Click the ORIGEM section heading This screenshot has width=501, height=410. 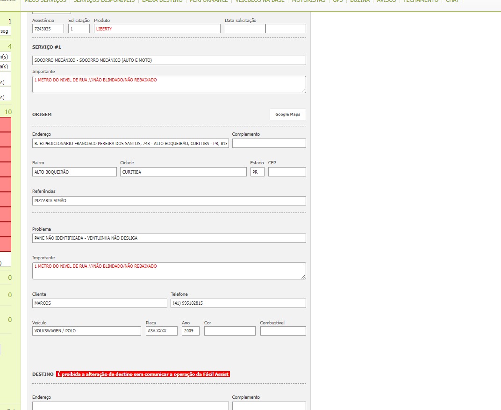coord(42,115)
